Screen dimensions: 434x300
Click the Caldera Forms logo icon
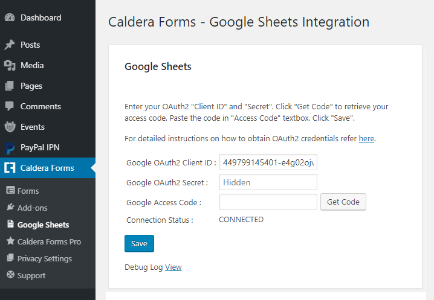point(10,168)
